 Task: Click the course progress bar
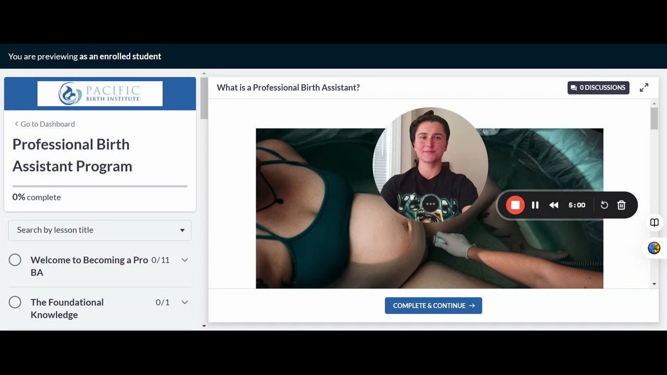[100, 186]
